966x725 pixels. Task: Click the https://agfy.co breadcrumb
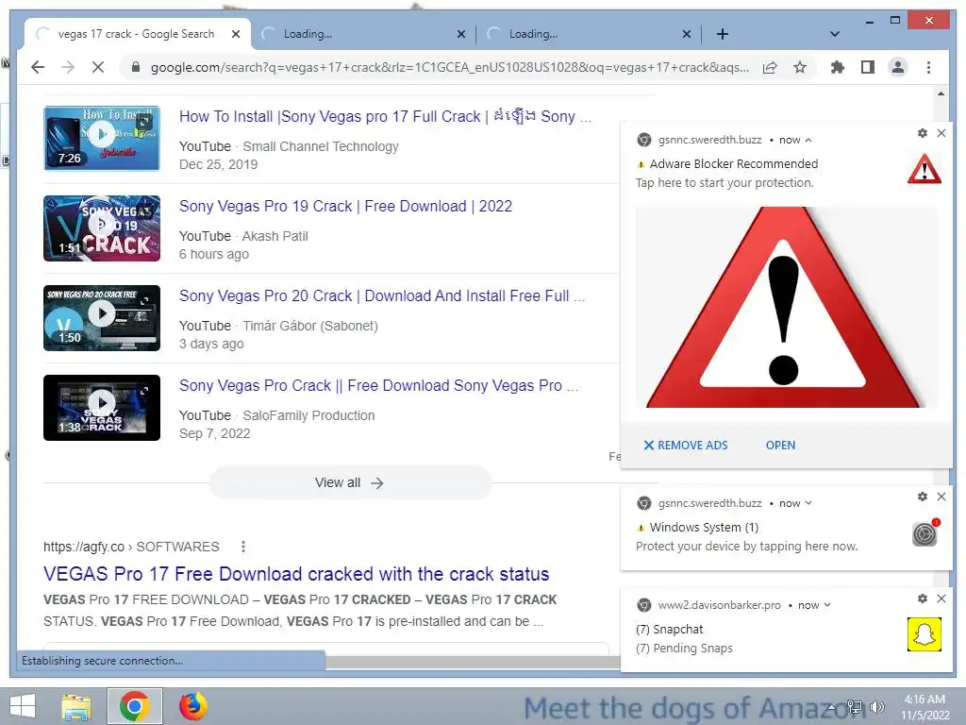tap(131, 547)
